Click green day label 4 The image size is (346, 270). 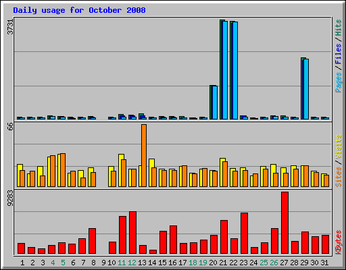click(53, 263)
